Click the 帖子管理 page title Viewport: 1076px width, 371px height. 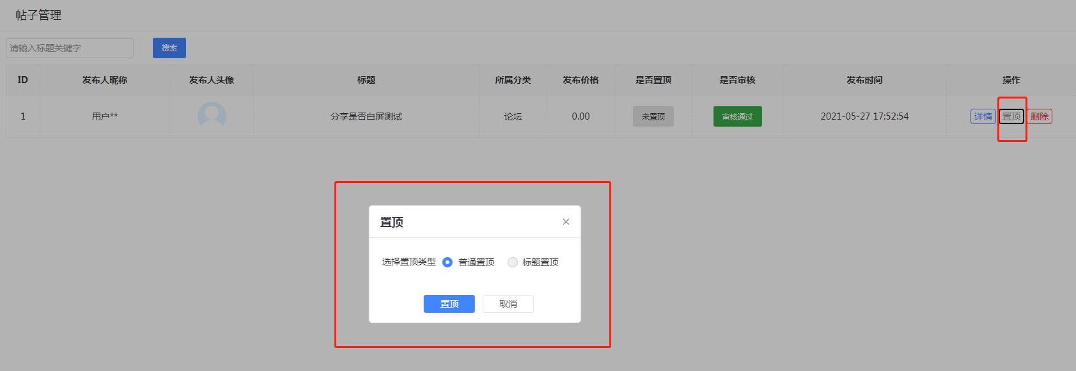38,15
